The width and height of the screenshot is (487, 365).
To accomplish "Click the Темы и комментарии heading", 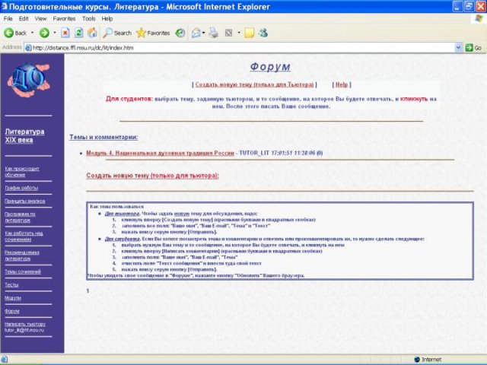I will coord(103,137).
